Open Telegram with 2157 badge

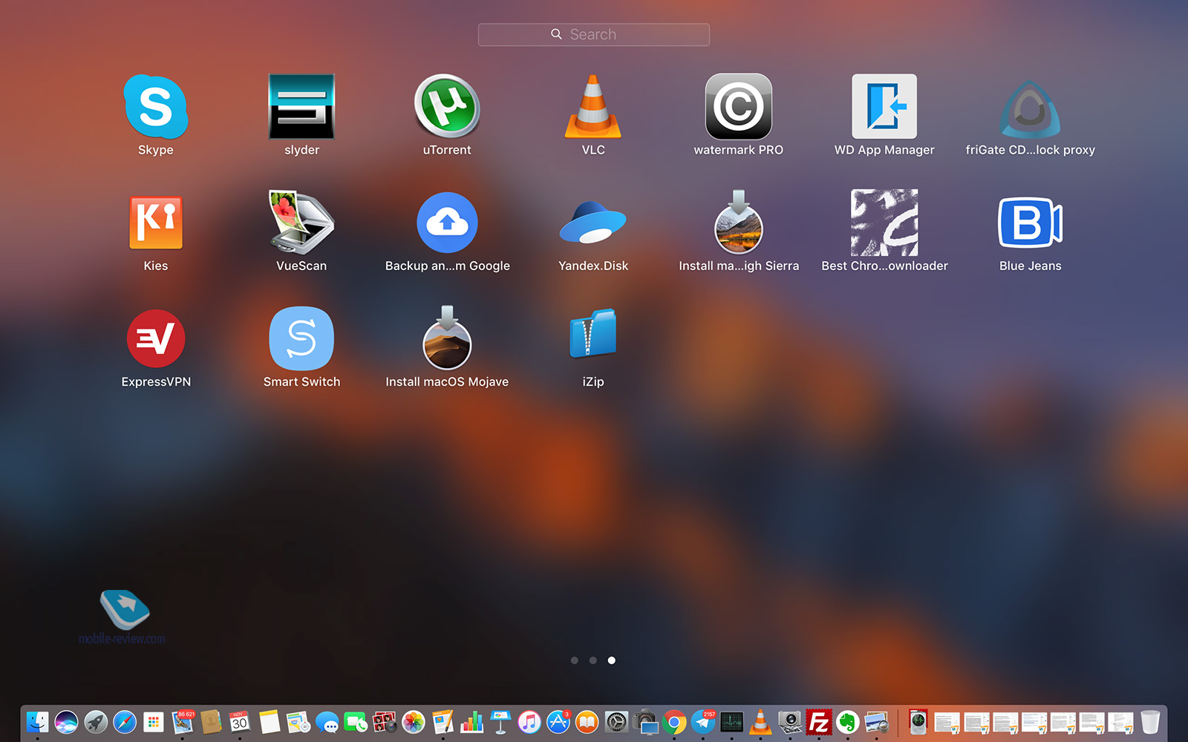703,722
